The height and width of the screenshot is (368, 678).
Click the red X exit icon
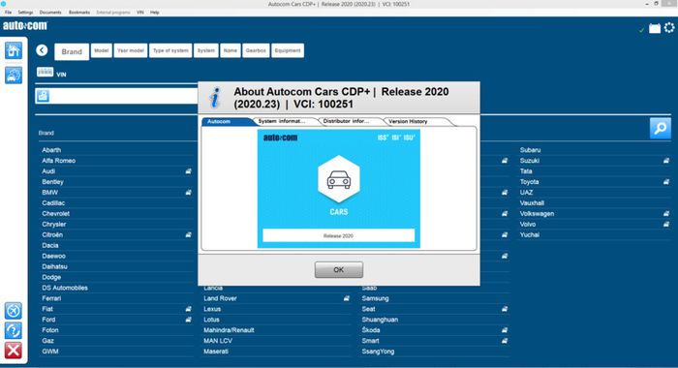coord(14,351)
